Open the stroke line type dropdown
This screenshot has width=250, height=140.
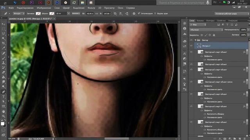tap(76, 14)
